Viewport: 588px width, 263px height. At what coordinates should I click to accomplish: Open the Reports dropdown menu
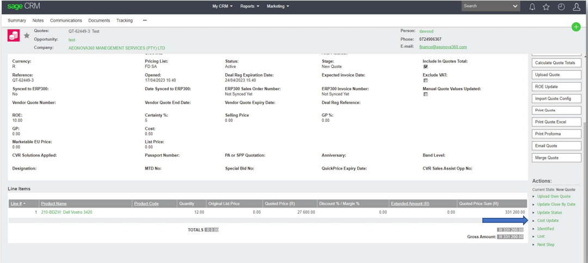[x=249, y=7]
